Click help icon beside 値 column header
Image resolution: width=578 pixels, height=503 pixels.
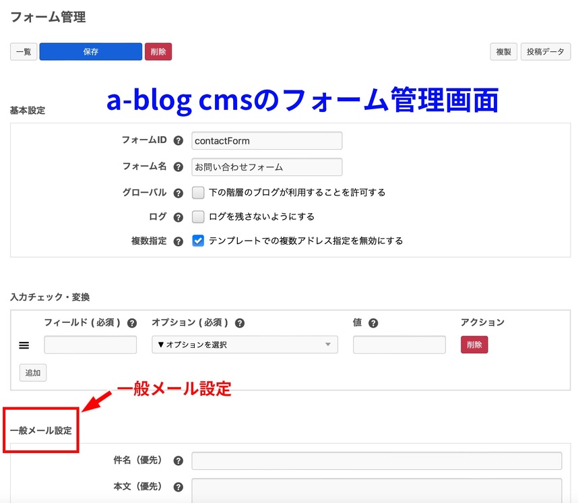coord(373,323)
